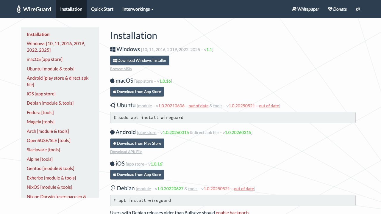Open Download APK File link
381x214 pixels.
point(126,152)
